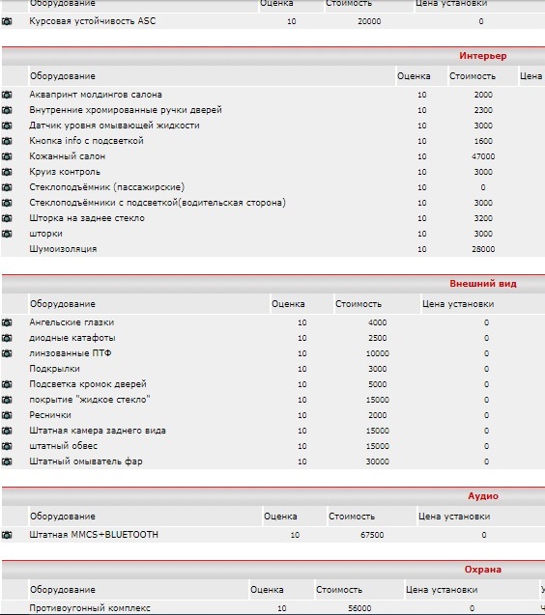Select линзованные ПТФ text
Screen dimensions: 545x615
point(71,353)
